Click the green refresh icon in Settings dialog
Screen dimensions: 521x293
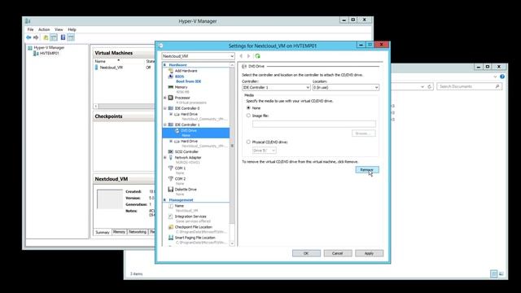[x=257, y=56]
